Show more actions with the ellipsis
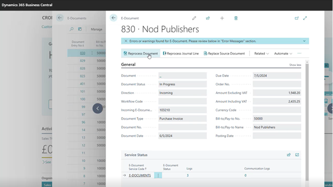Screen dimensions: 333x187 point(299,53)
